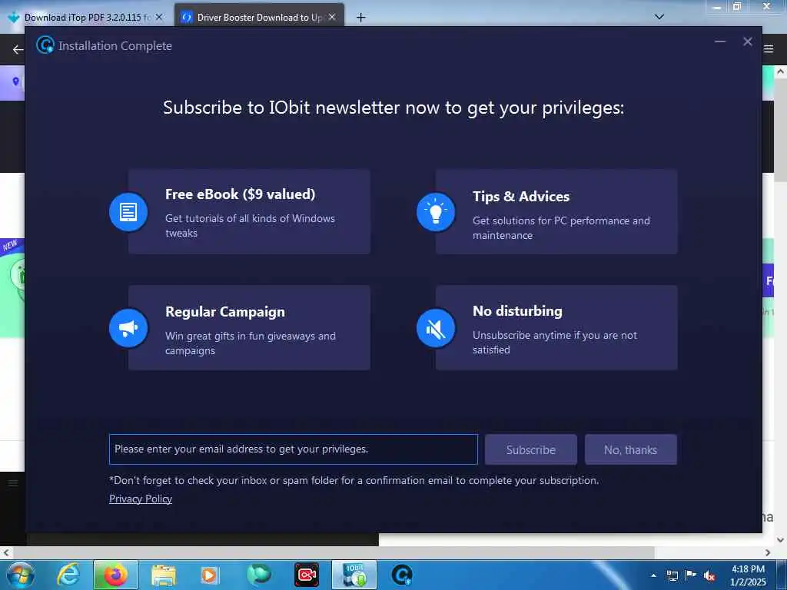The height and width of the screenshot is (590, 787).
Task: Open the screen recorder taskbar icon
Action: click(306, 575)
